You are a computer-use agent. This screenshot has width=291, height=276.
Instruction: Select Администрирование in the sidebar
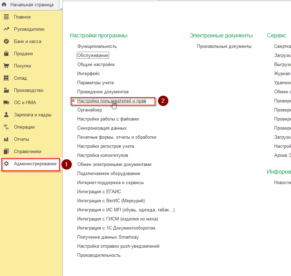(35, 164)
